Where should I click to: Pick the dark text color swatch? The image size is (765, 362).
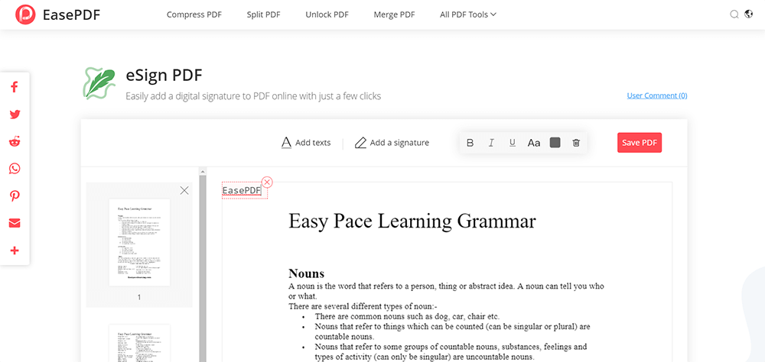click(x=555, y=143)
